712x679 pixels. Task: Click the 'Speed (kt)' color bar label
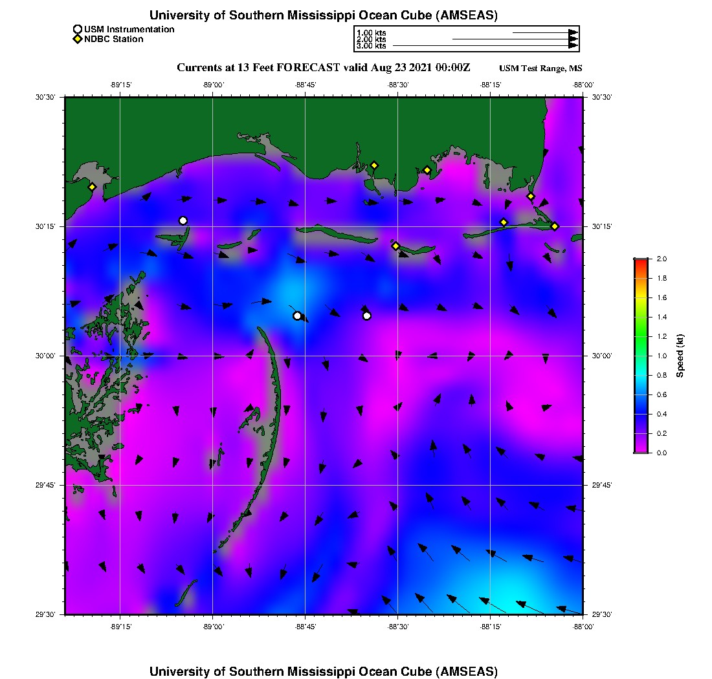tap(680, 356)
